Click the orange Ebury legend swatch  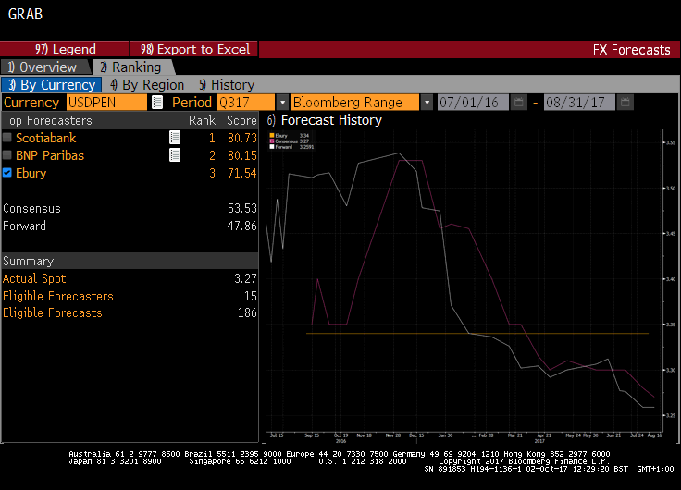(272, 136)
